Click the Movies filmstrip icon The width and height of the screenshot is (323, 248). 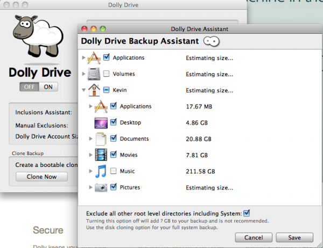point(101,155)
